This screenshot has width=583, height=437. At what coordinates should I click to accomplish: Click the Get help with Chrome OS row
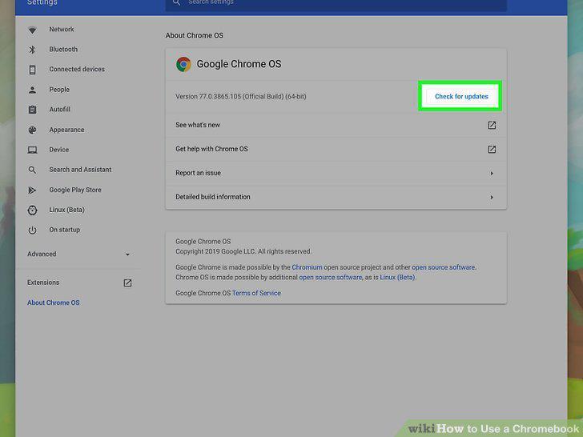click(336, 149)
